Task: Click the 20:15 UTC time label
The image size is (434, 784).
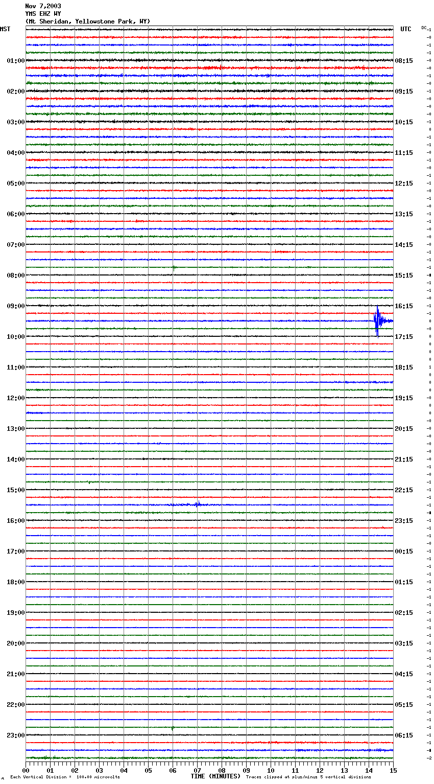Action: pos(404,429)
